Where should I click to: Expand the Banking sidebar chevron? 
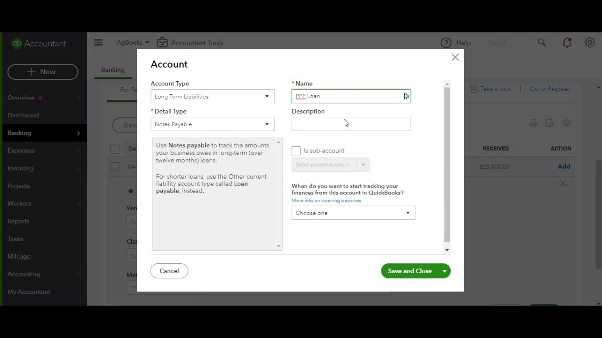point(78,133)
